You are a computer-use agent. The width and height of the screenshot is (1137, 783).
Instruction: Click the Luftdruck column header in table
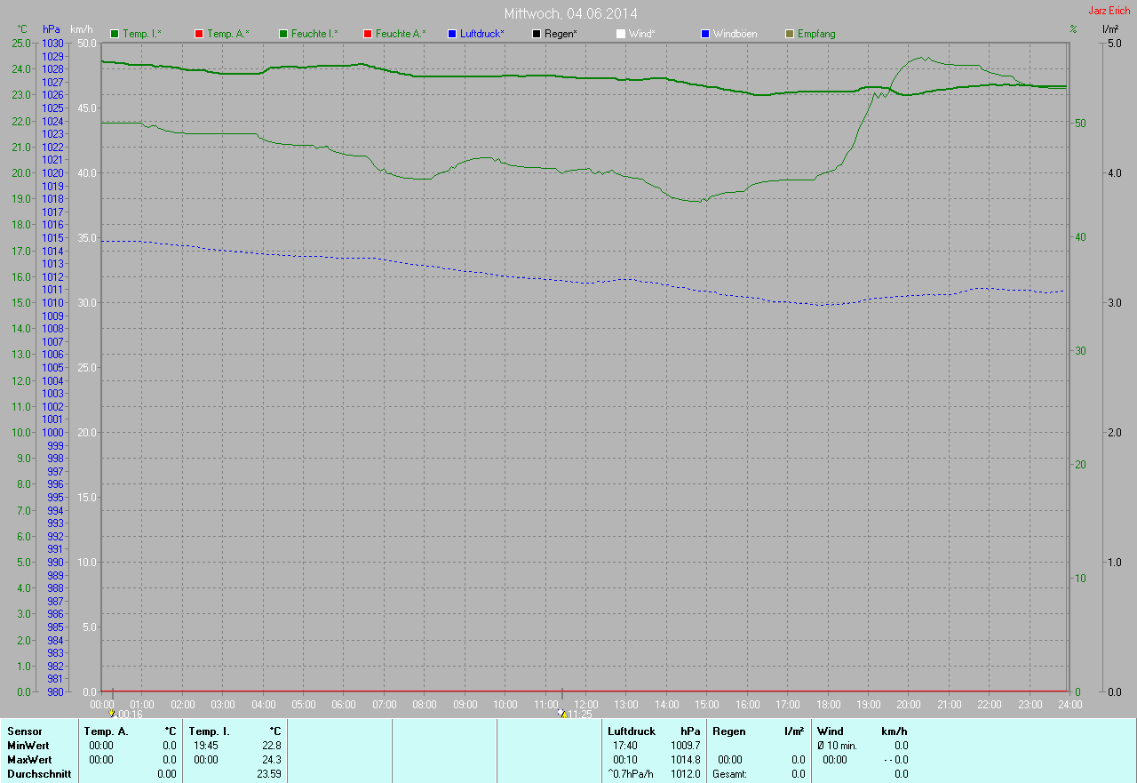632,731
